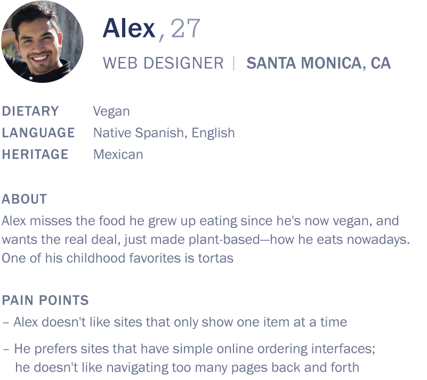Click the Native Spanish, English value
The height and width of the screenshot is (380, 427).
click(x=164, y=133)
